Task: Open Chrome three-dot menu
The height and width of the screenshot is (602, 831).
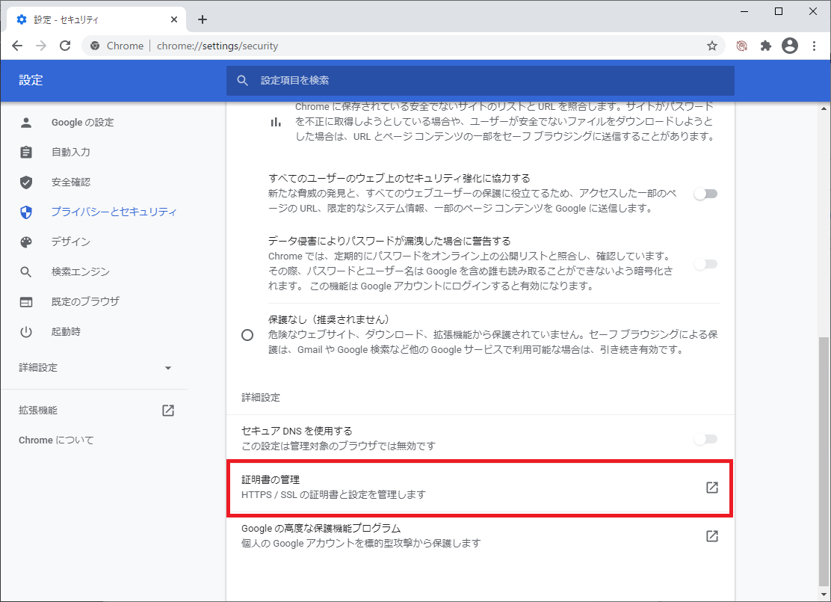Action: pyautogui.click(x=814, y=46)
